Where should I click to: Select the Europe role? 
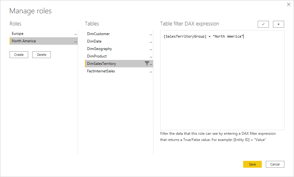[18, 34]
